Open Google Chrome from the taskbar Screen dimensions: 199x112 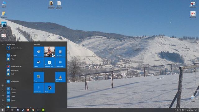pyautogui.click(x=33, y=110)
